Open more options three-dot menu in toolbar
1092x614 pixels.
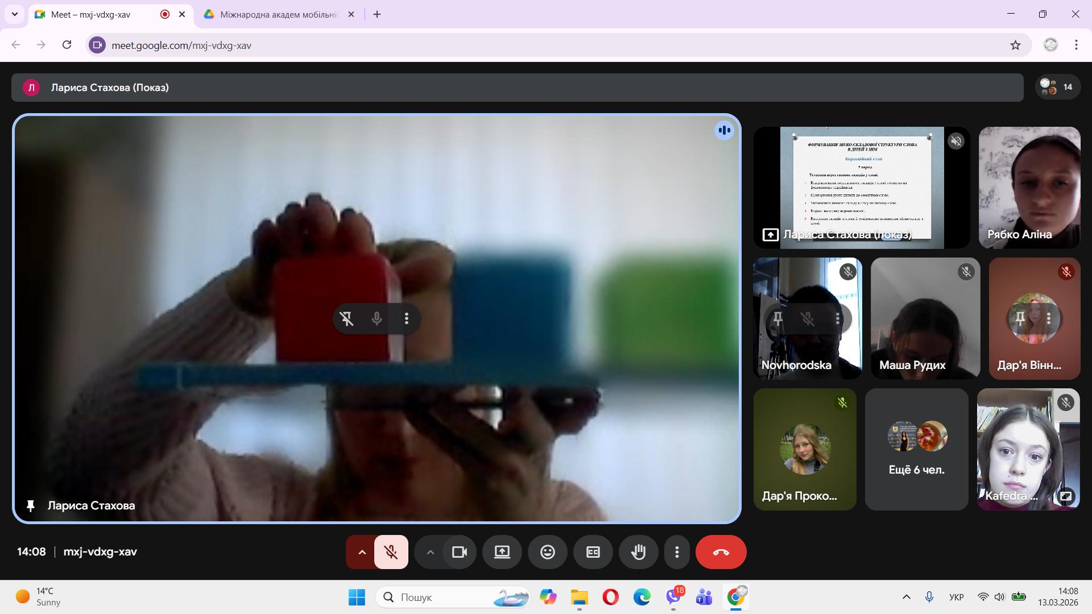click(x=677, y=552)
